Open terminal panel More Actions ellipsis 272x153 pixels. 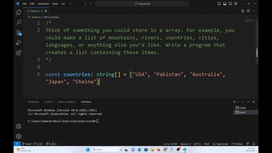pos(243,102)
